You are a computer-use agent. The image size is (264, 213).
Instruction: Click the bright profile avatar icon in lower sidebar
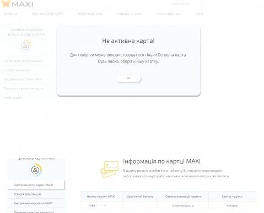(x=35, y=170)
